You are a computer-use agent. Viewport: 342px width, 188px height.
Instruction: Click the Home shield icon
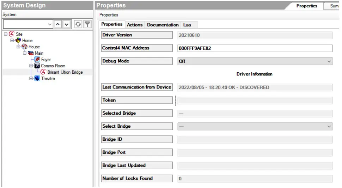(x=18, y=40)
